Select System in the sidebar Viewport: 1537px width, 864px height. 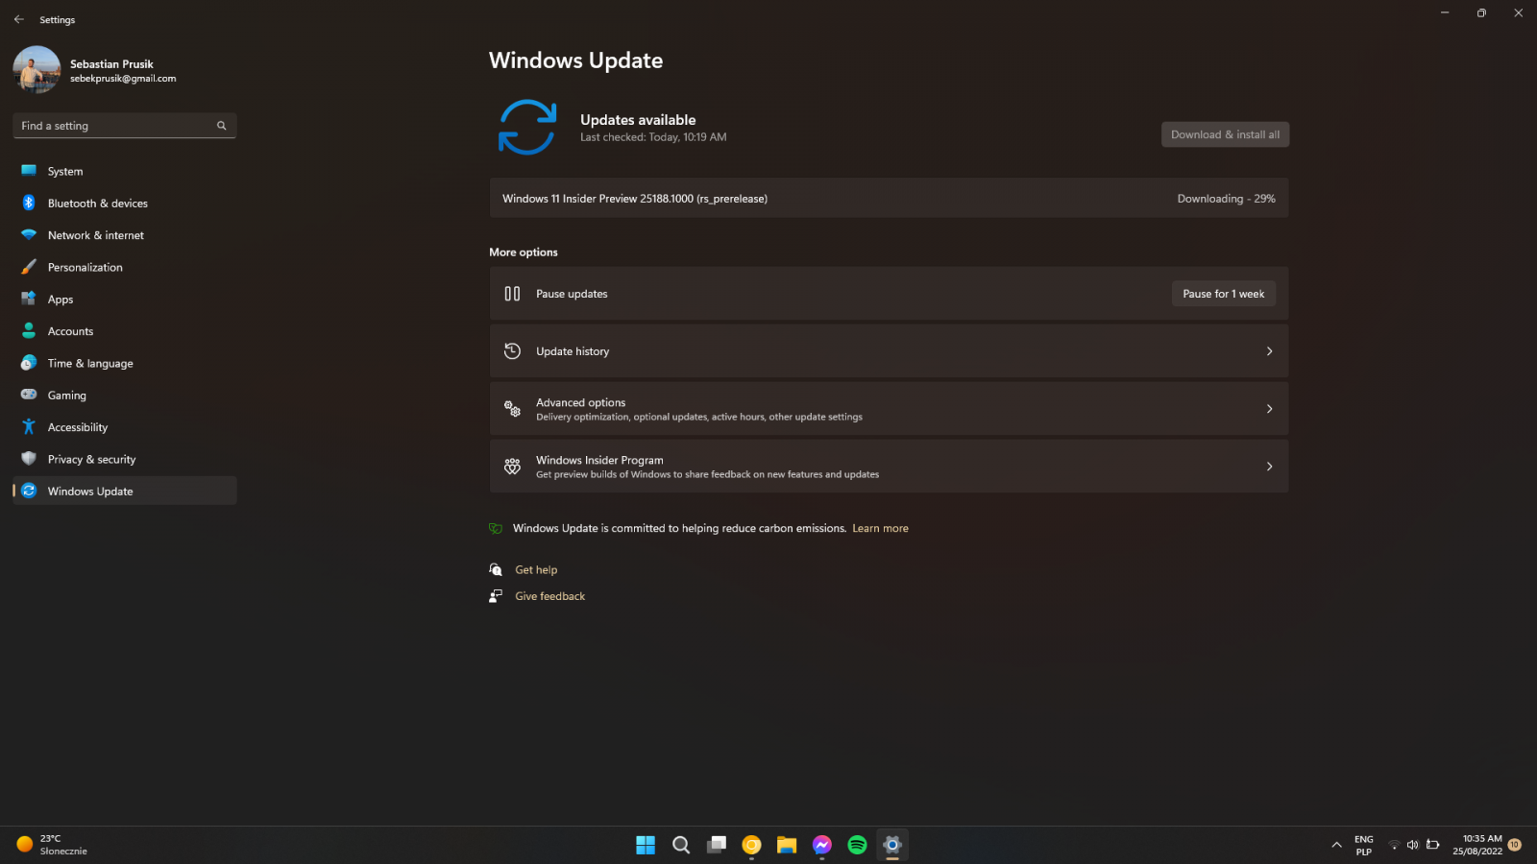[x=64, y=170]
